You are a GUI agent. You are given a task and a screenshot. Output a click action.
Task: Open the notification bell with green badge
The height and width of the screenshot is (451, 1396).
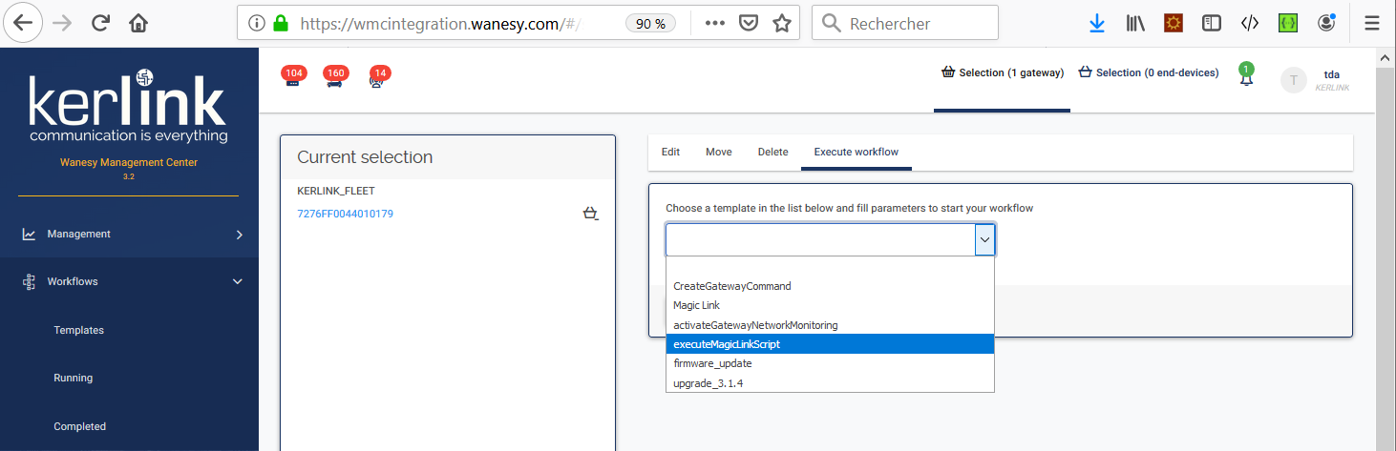coord(1246,78)
